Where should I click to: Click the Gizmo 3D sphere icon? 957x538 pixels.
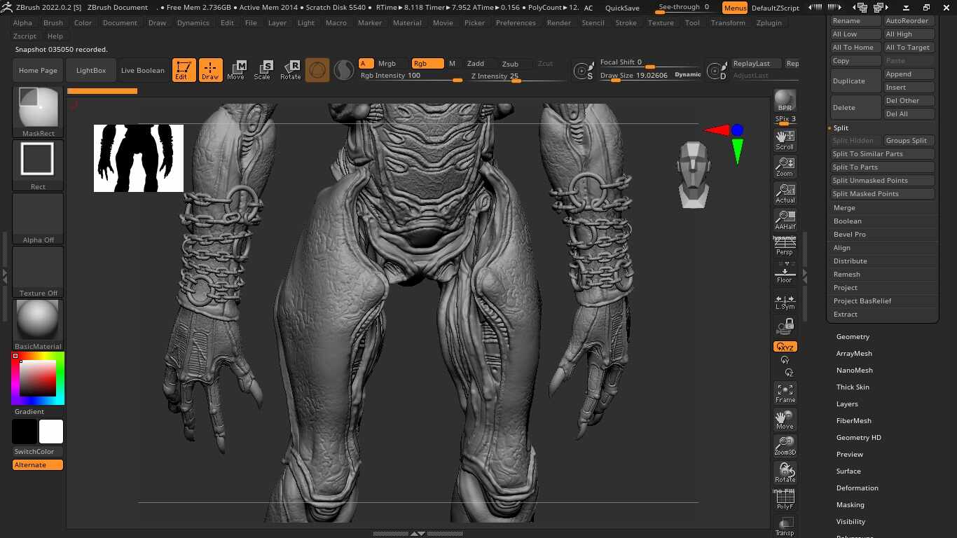317,70
